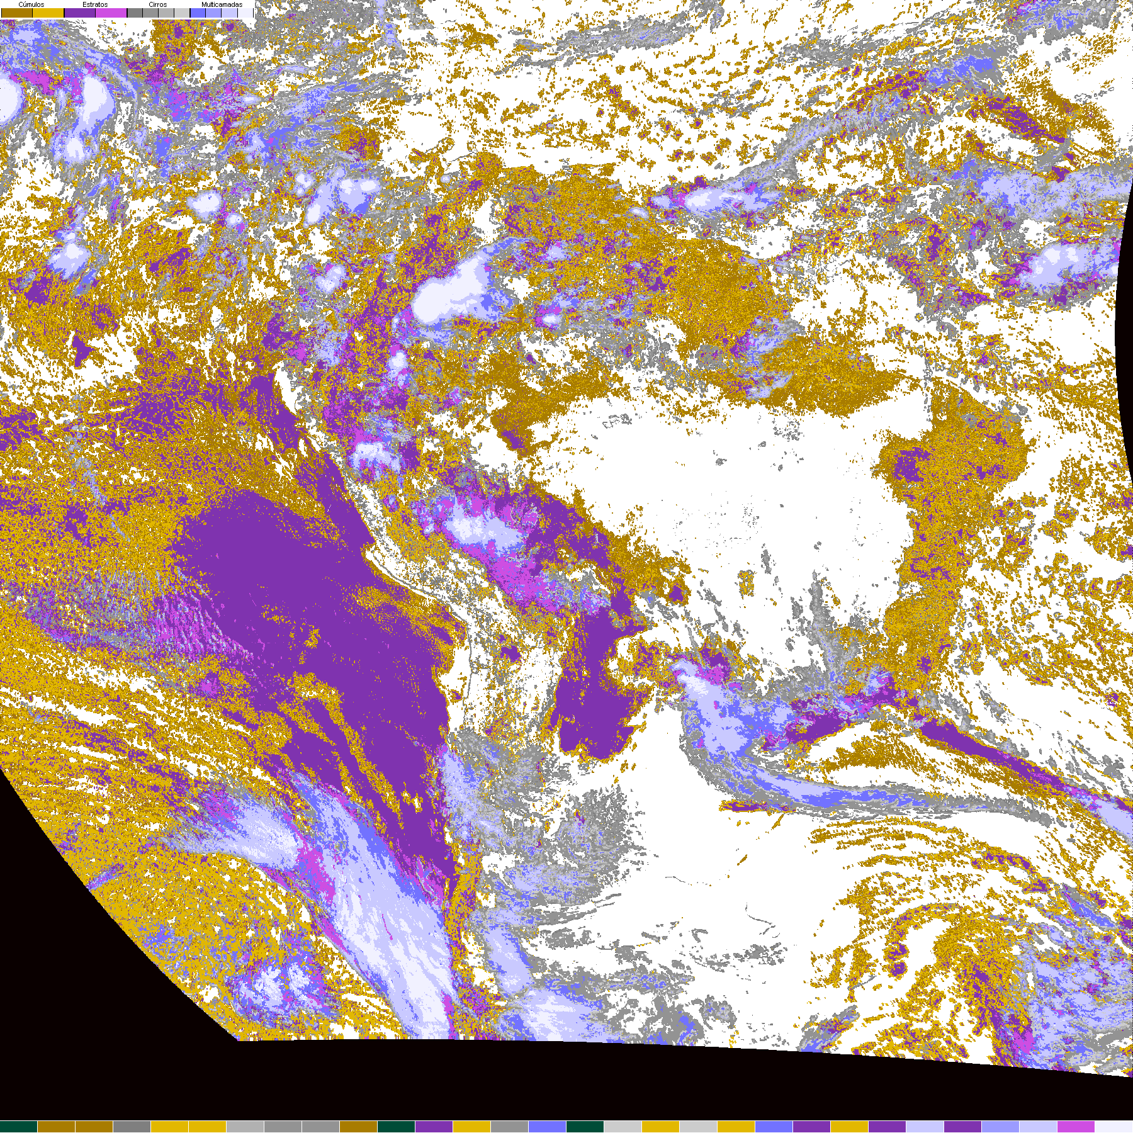Choose the pale lavender Multicamadas legend swatch
The image size is (1133, 1133).
pos(230,13)
